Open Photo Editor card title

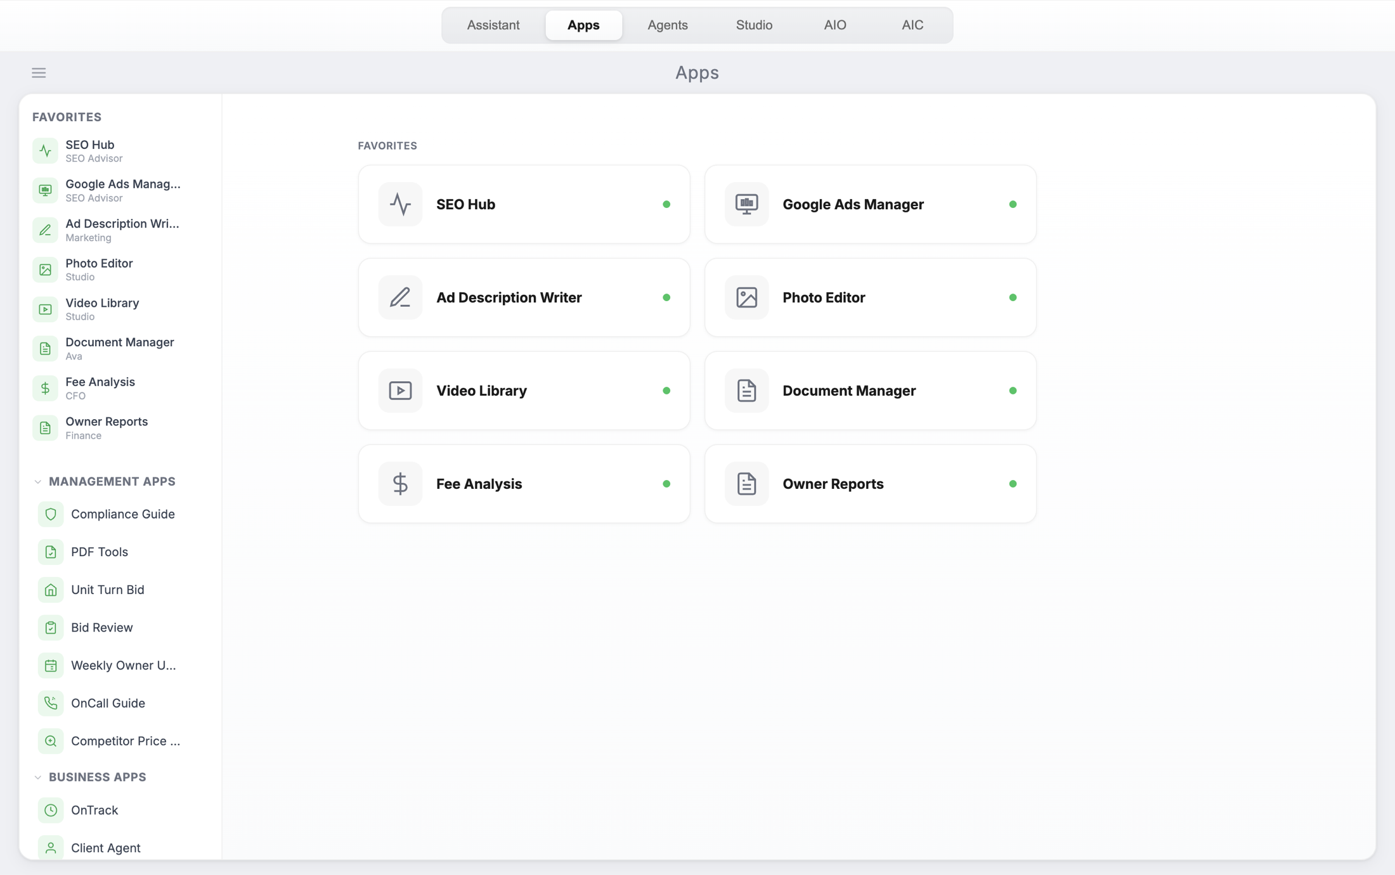point(824,297)
